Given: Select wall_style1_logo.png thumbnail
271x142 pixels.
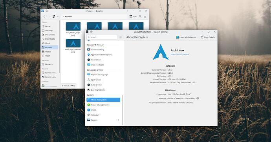Looking at the screenshot, I should (x=73, y=29).
